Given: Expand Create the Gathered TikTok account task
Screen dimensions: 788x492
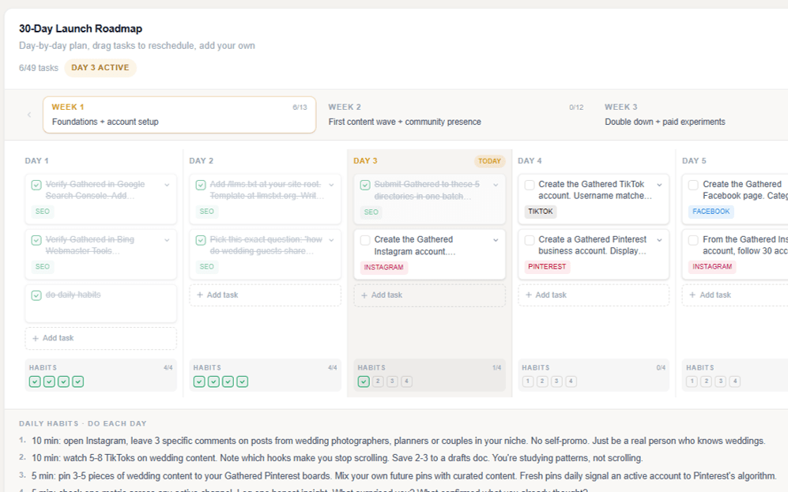Looking at the screenshot, I should [x=659, y=185].
